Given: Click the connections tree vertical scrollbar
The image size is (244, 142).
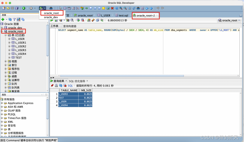Looking at the screenshot, I should pos(48,40).
